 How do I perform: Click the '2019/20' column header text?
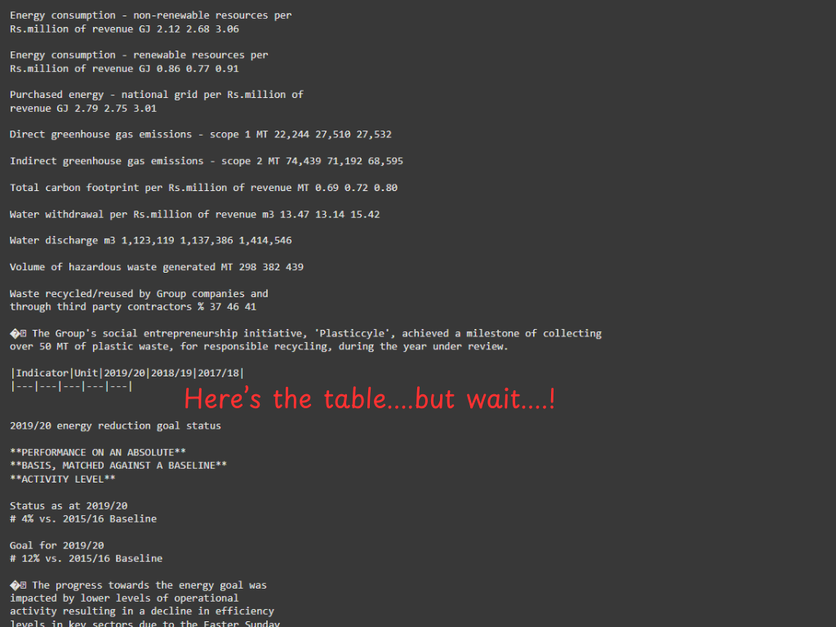pos(124,373)
